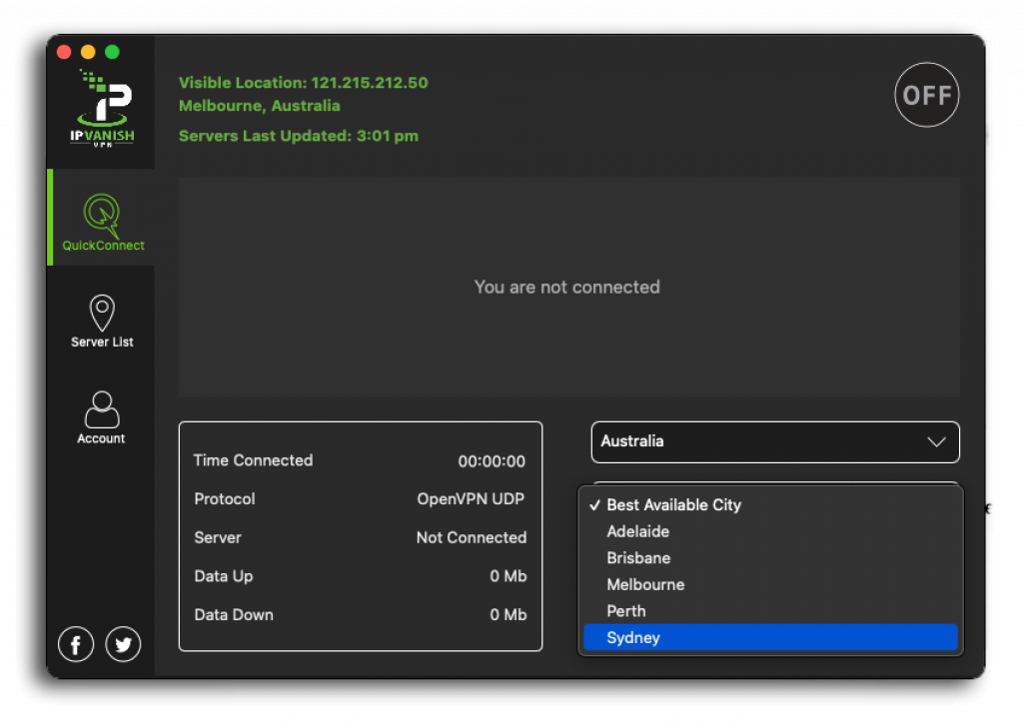
Task: Click the Twitter icon
Action: pos(123,644)
